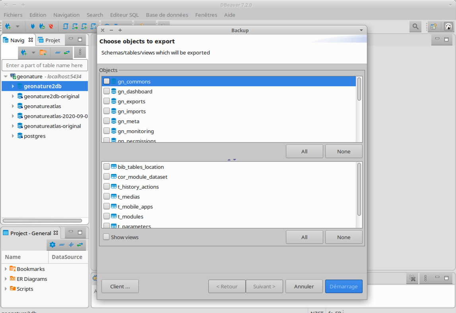Open the Base de données menu
Image resolution: width=456 pixels, height=313 pixels.
coord(167,15)
